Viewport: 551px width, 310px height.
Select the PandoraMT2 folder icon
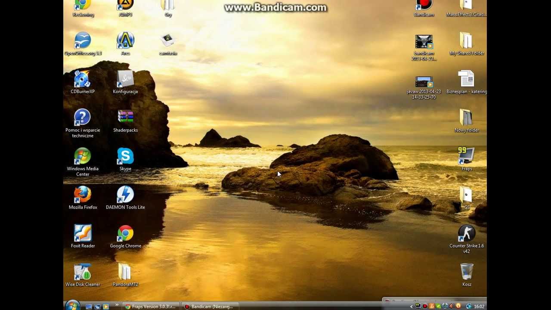click(125, 275)
